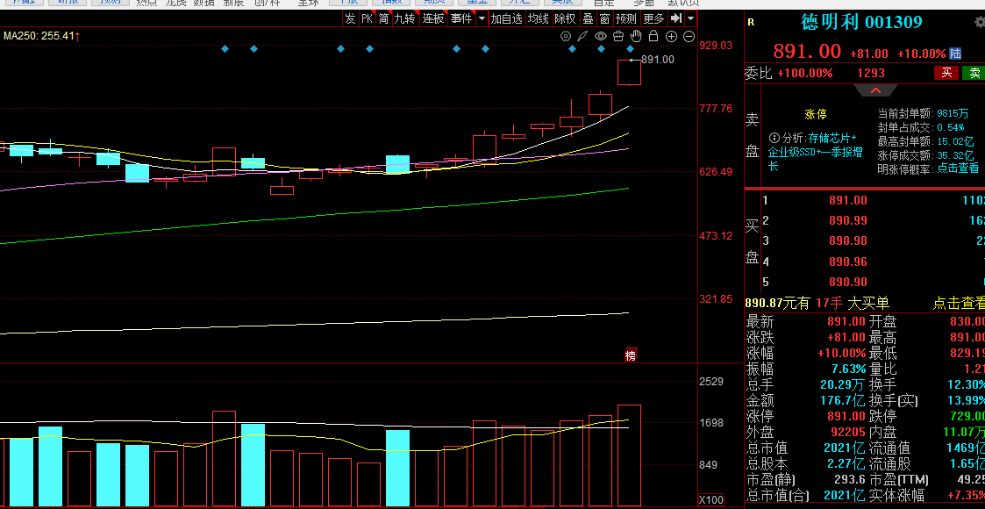The width and height of the screenshot is (985, 509).
Task: Click the 榜 badge on the chart
Action: point(630,355)
